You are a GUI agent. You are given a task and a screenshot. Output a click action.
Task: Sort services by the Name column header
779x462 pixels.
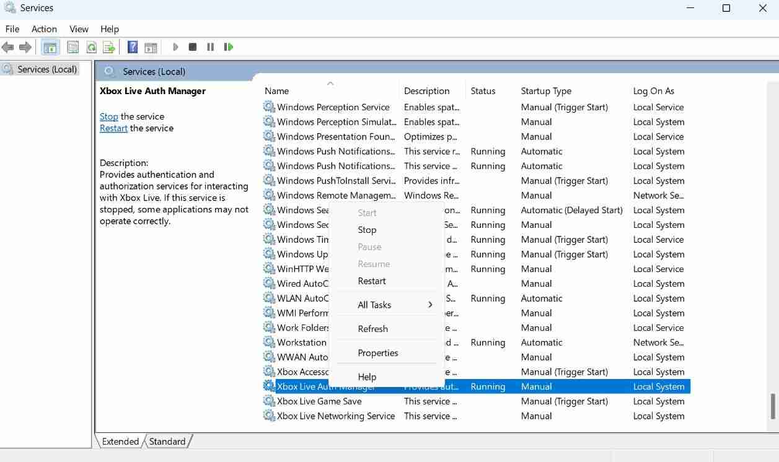277,91
